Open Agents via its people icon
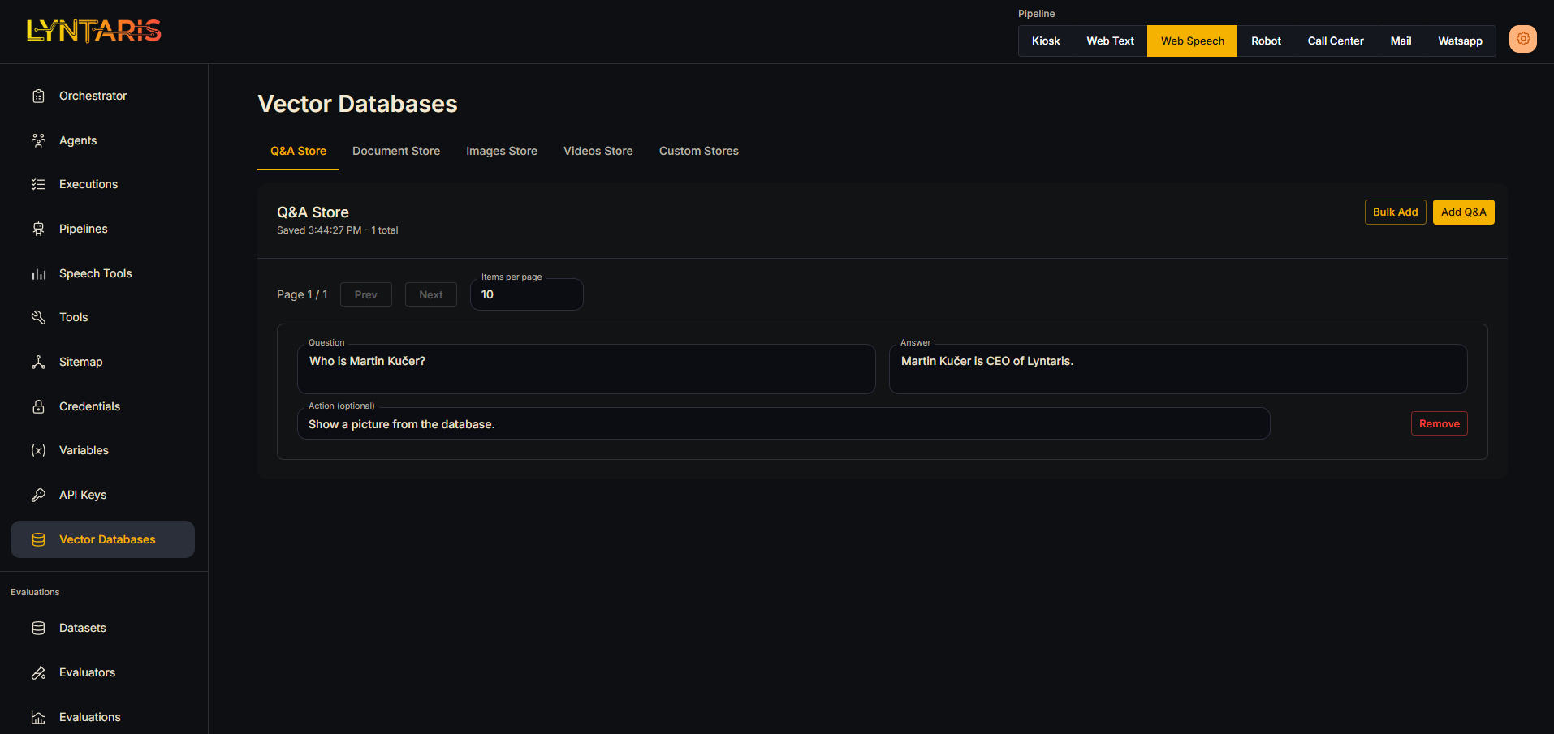Image resolution: width=1554 pixels, height=734 pixels. point(38,140)
